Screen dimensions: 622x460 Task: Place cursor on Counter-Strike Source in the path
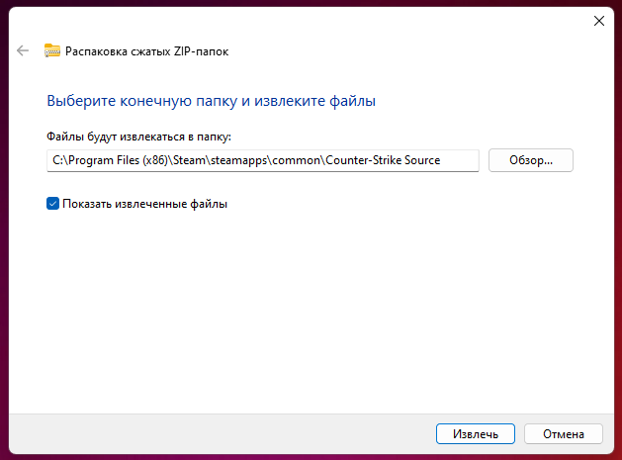pyautogui.click(x=383, y=160)
